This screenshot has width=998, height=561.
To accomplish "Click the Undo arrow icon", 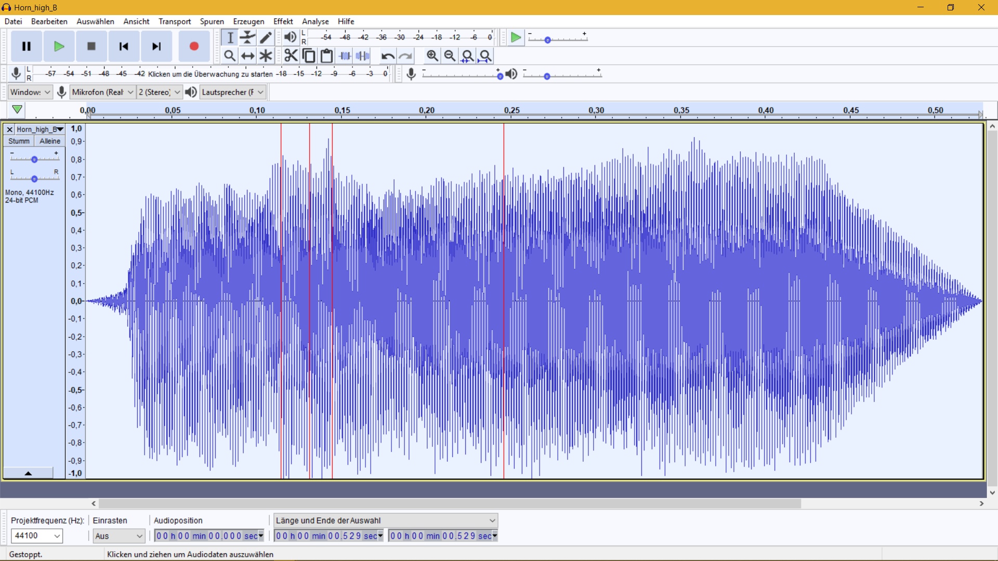I will (387, 56).
